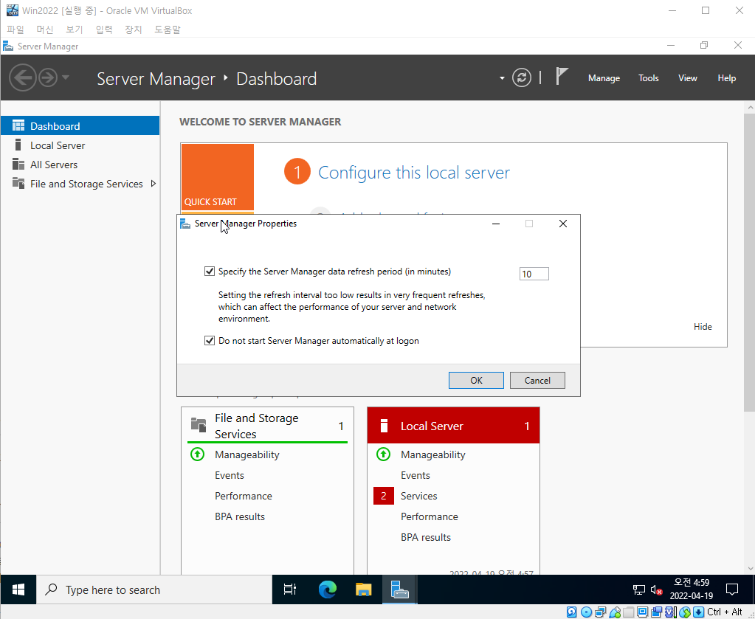Click the refresh period minutes field
This screenshot has width=755, height=619.
point(534,274)
